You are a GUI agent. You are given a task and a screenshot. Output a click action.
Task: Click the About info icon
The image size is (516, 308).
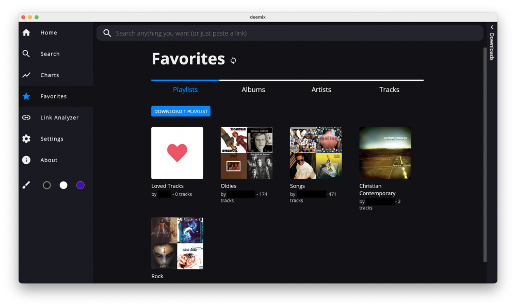(x=26, y=160)
